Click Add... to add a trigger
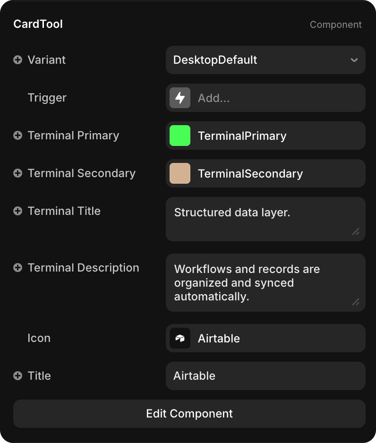Screen dimensions: 376x443 (214, 98)
